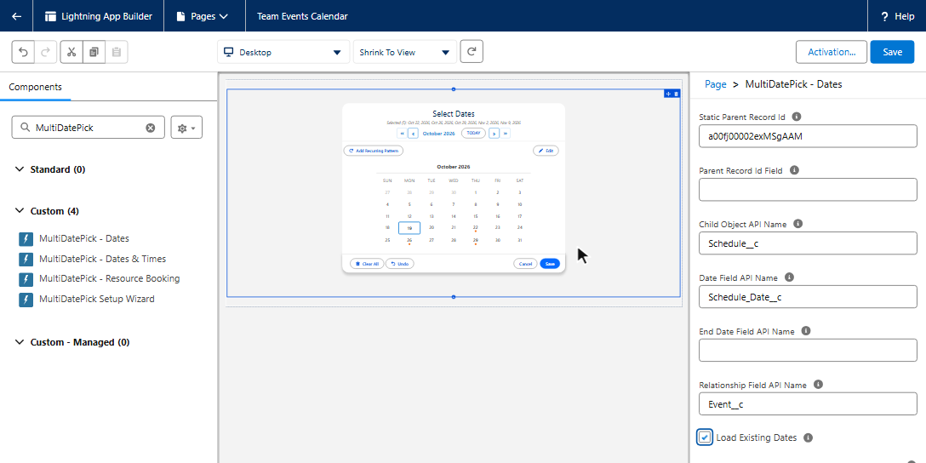
Task: Open the Shrink To View zoom dropdown
Action: click(x=404, y=52)
